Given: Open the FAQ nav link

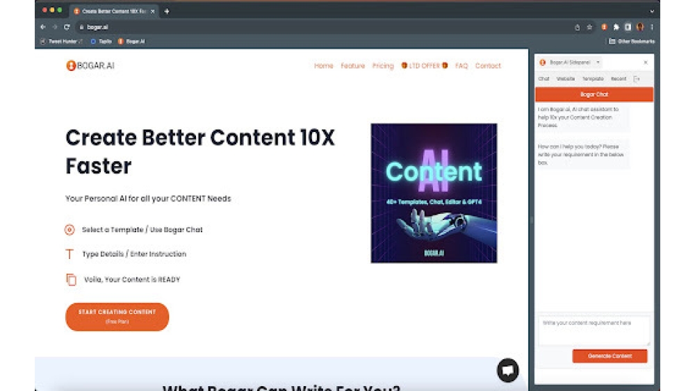Looking at the screenshot, I should point(461,65).
